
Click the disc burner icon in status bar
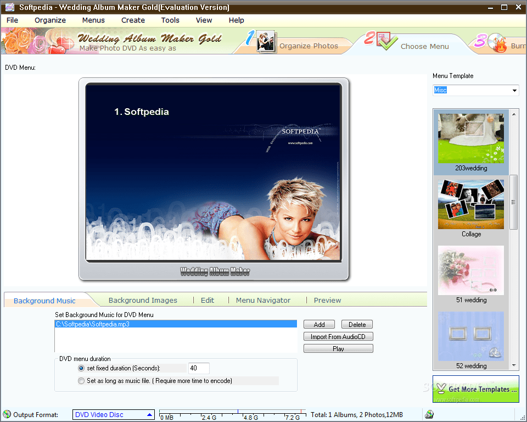[x=429, y=414]
